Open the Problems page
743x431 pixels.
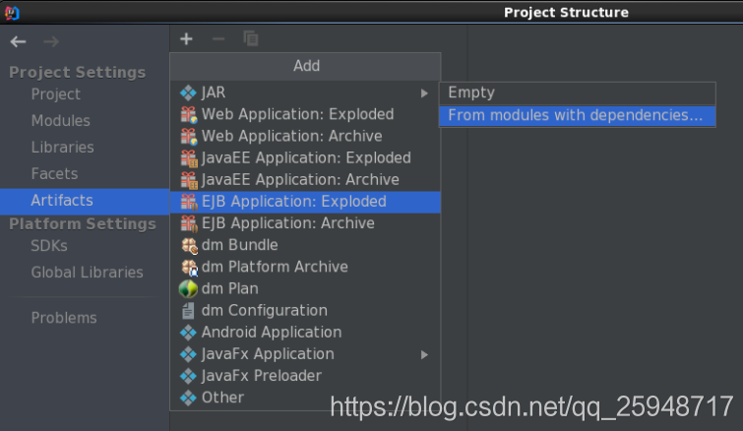point(64,318)
